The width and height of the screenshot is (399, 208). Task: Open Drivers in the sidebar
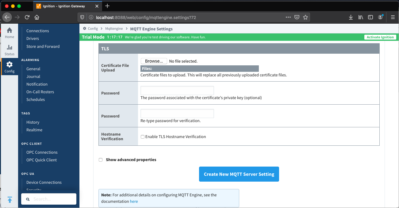[33, 38]
